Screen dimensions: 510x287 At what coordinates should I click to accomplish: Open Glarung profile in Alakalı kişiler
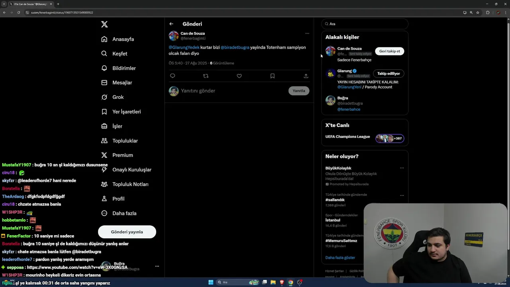(x=345, y=71)
